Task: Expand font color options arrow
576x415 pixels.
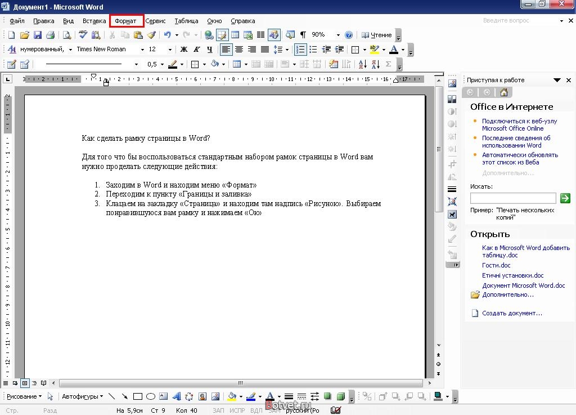Action: click(x=403, y=49)
